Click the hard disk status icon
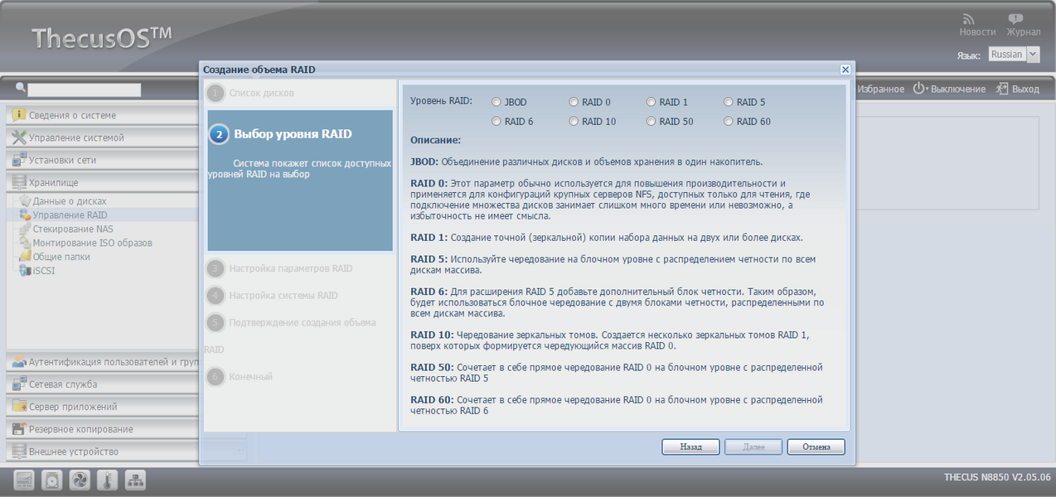Viewport: 1056px width, 497px height. [51, 480]
